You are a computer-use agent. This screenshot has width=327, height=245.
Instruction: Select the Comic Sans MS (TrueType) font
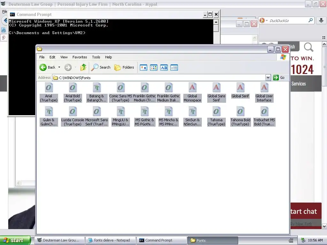point(120,93)
